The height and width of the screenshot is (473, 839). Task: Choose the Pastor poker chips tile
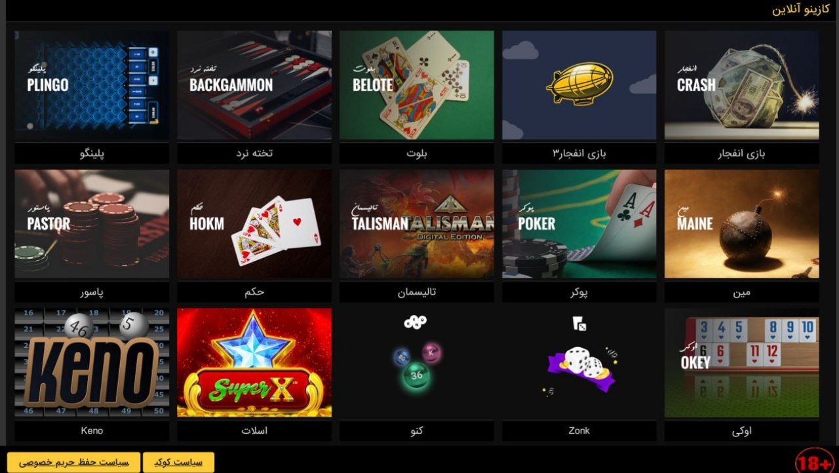pos(92,224)
